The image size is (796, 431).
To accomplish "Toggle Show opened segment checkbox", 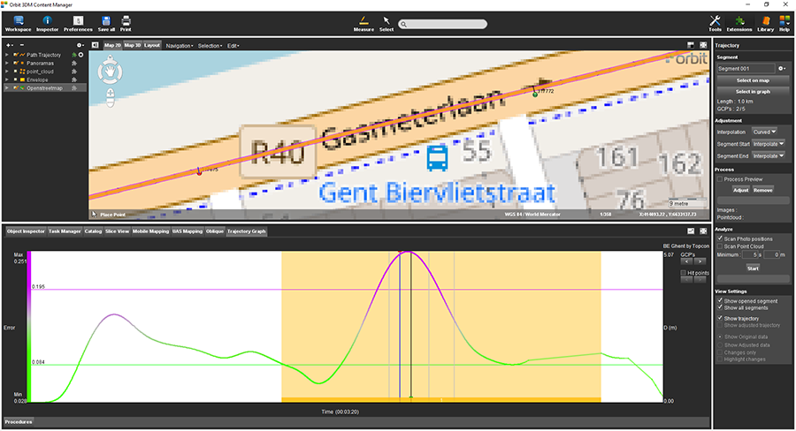I will point(720,300).
